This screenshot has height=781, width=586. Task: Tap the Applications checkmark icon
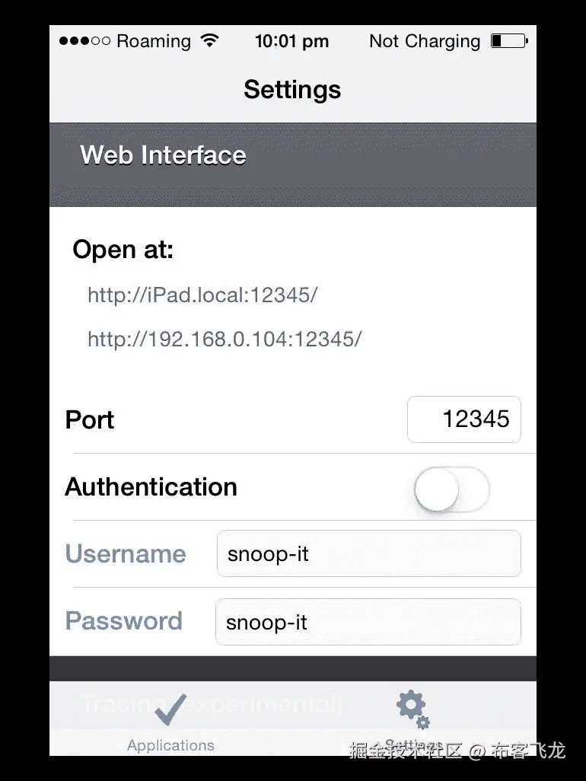(x=170, y=711)
